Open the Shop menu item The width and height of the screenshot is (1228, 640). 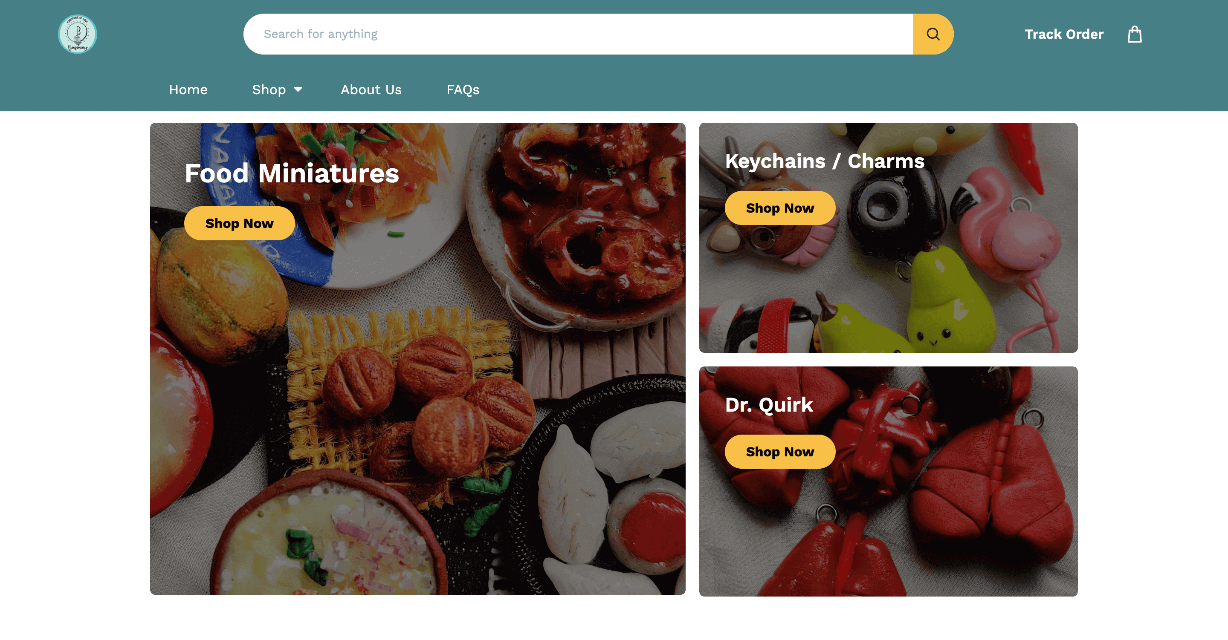click(x=269, y=89)
